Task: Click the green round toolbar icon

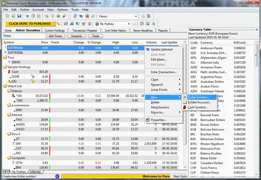Action: click(58, 16)
